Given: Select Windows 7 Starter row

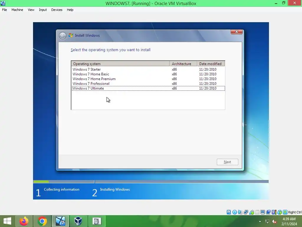Looking at the screenshot, I should point(148,69).
